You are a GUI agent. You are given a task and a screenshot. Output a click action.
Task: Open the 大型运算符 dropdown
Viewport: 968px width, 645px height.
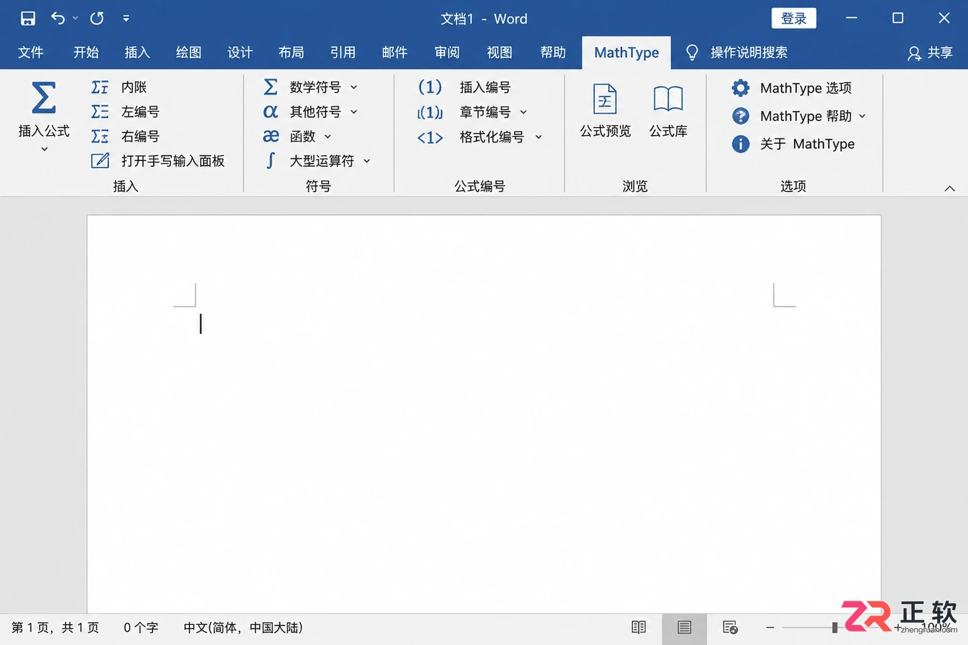367,161
